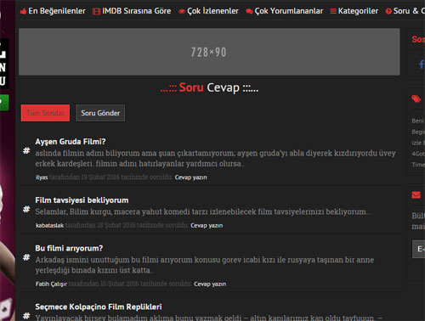The width and height of the screenshot is (425, 321).
Task: Open user ilyas profile link
Action: pos(42,177)
